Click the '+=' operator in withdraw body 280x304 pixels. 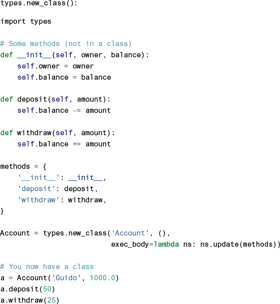(77, 144)
